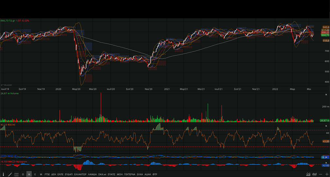Click the RSI(14) indicator label
The height and width of the screenshot is (177, 330).
click(x=9, y=125)
